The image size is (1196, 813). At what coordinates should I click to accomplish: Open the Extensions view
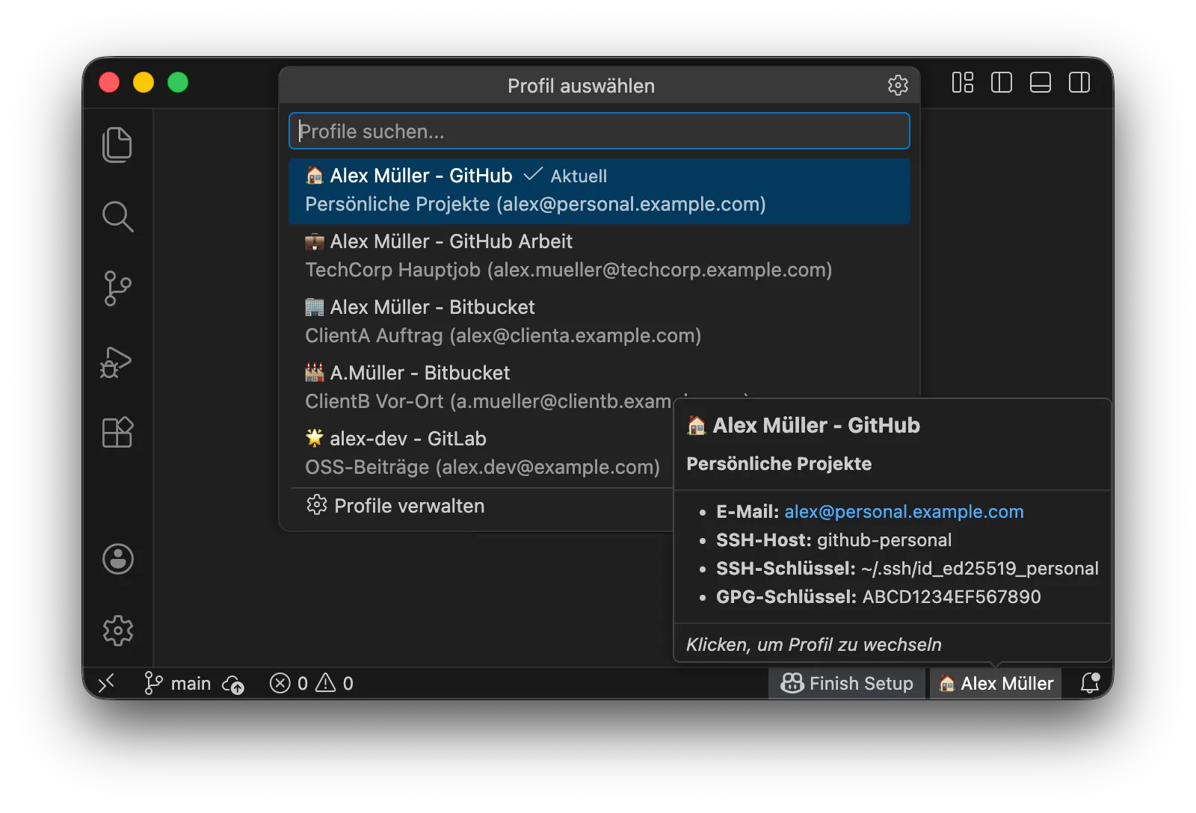117,432
